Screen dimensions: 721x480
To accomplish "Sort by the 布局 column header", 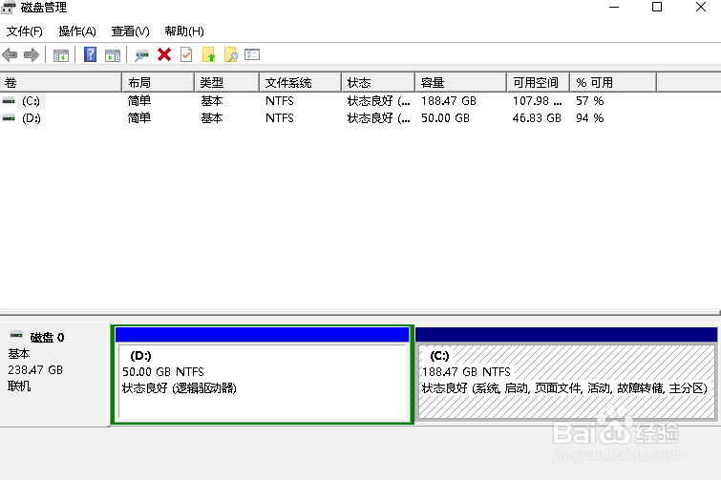I will tap(159, 83).
